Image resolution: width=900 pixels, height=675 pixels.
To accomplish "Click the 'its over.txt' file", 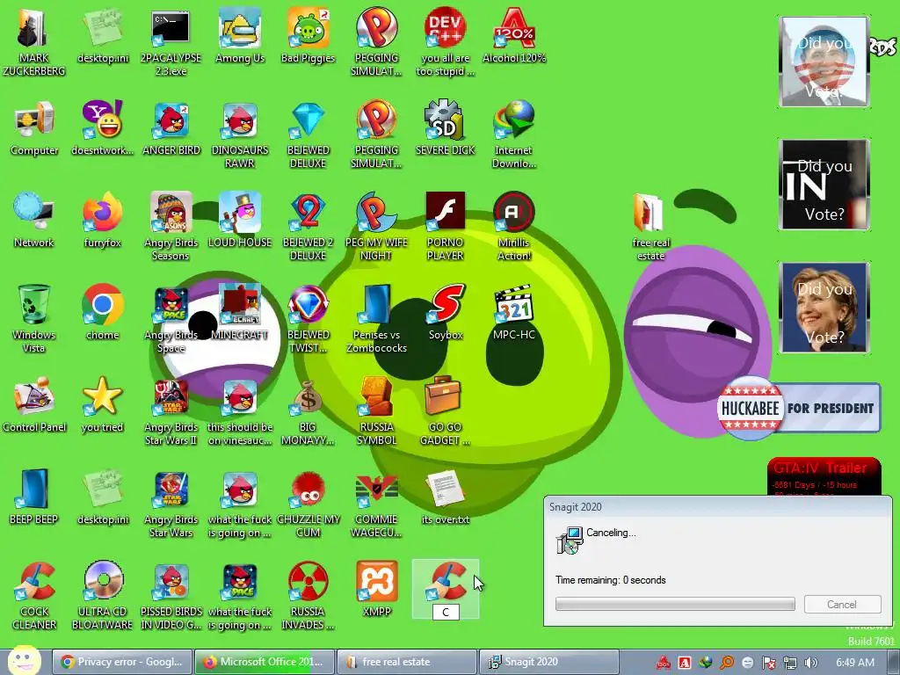I will point(445,497).
